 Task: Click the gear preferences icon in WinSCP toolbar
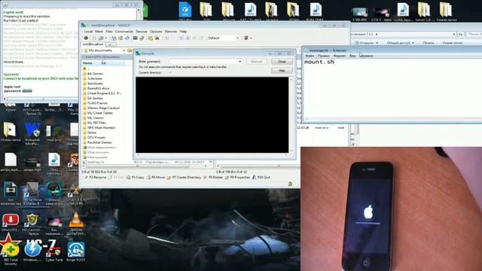coord(86,38)
